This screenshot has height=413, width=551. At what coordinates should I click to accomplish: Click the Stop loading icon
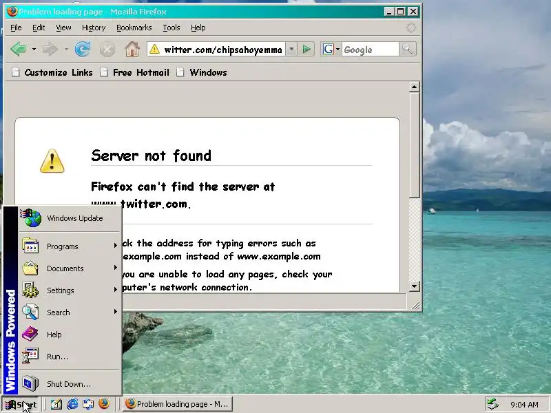tap(107, 49)
